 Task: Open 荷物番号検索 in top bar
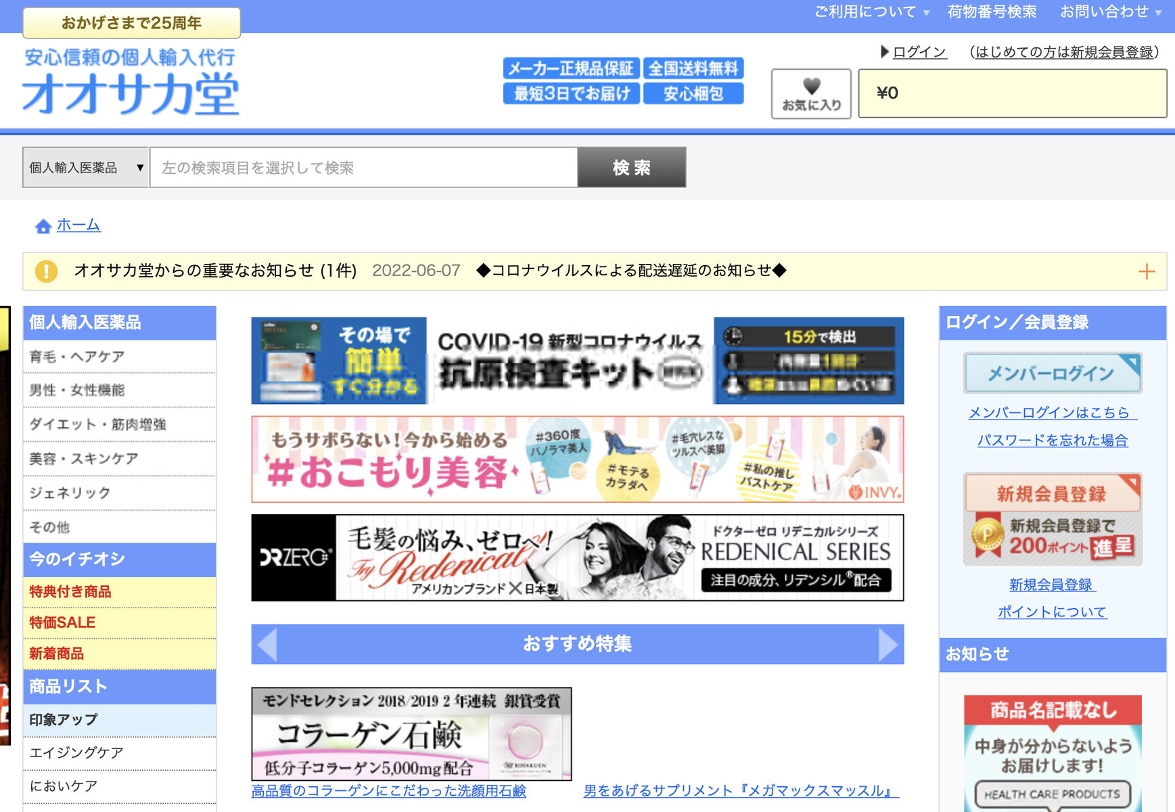point(992,12)
